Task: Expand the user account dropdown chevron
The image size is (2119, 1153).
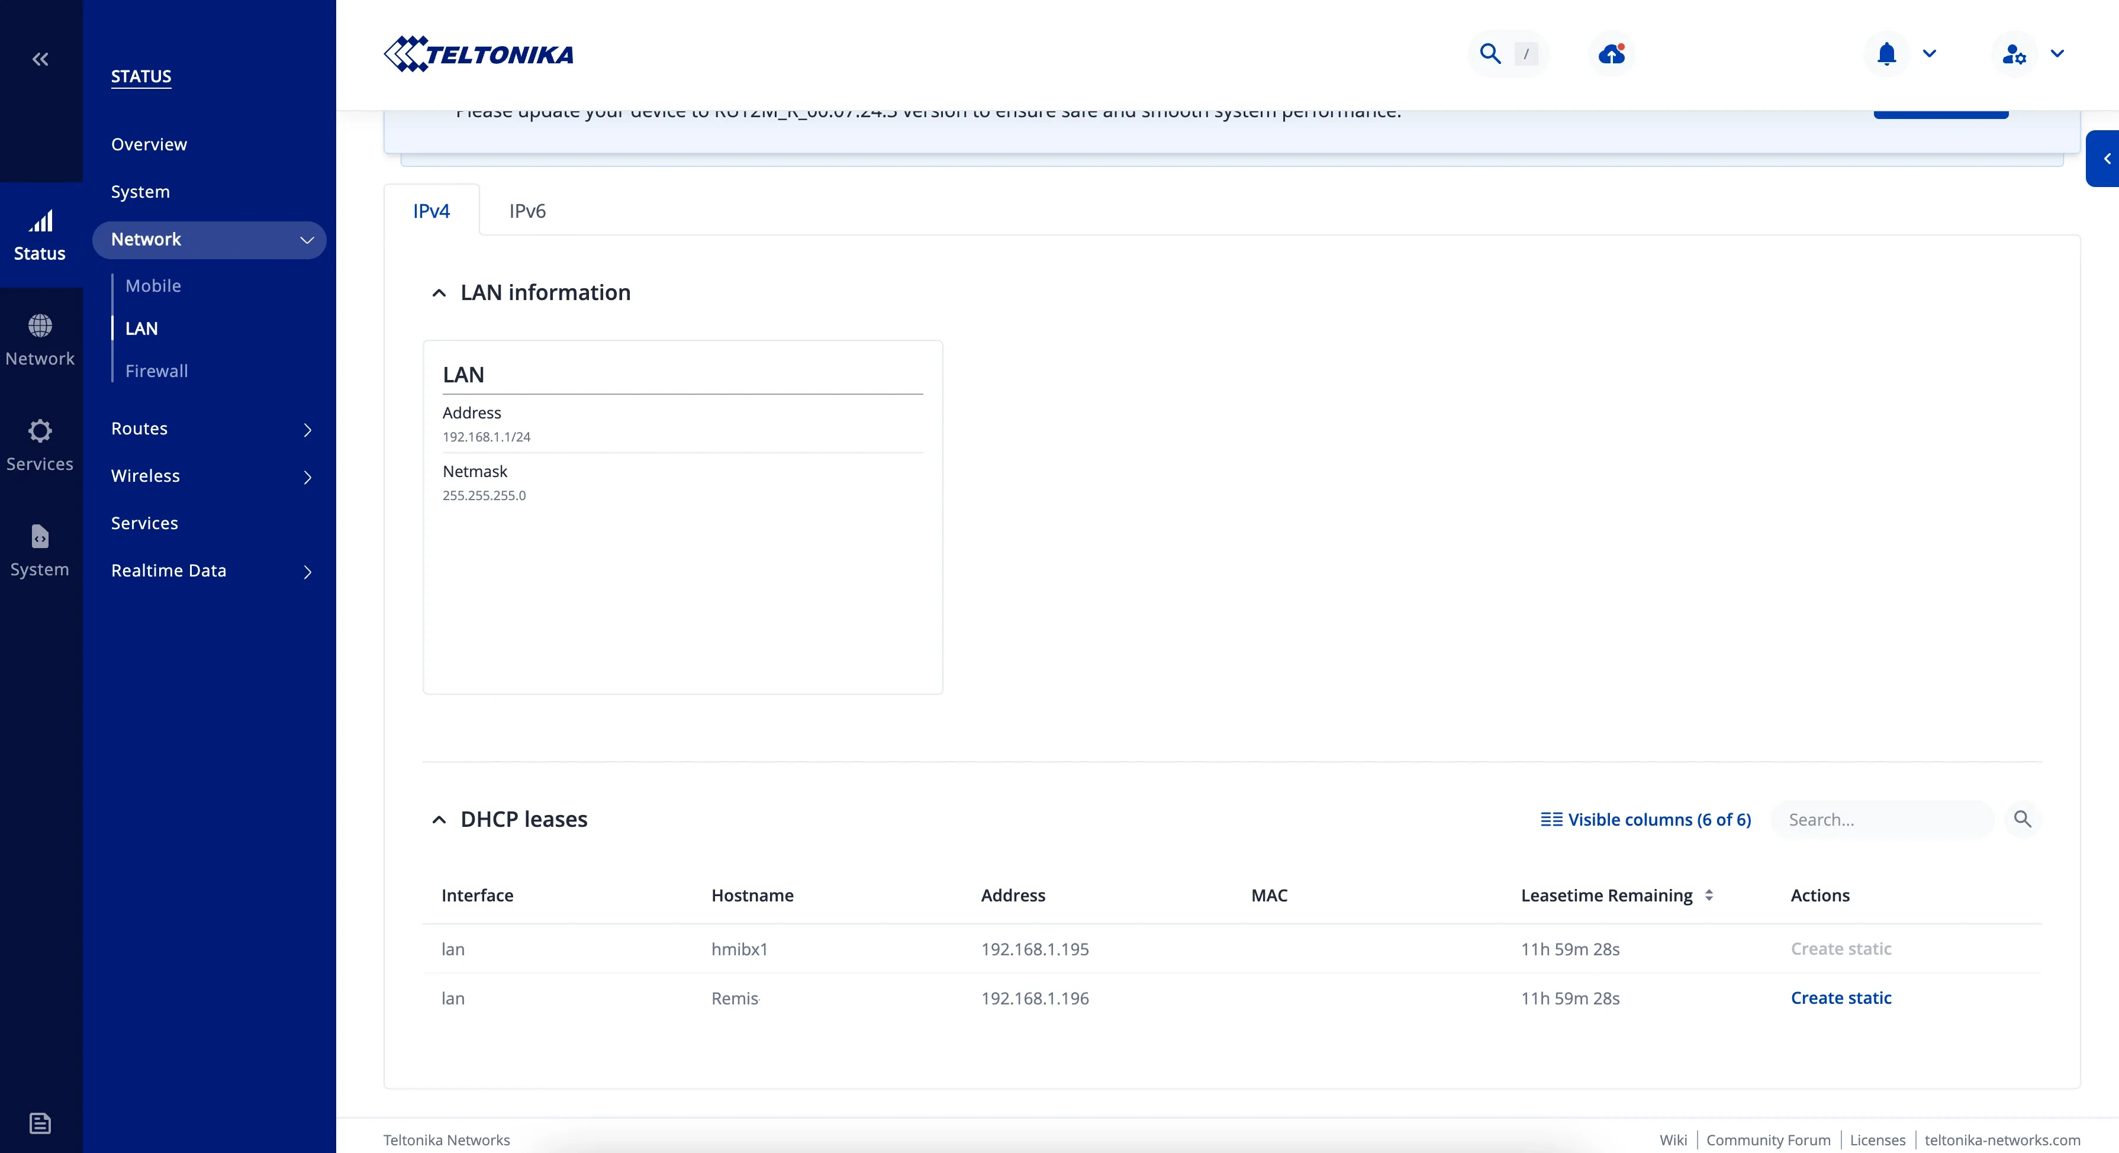Action: (2057, 54)
